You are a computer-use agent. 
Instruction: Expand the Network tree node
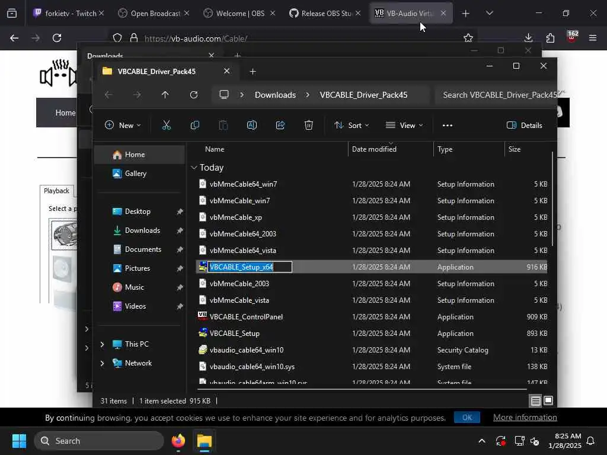click(x=102, y=363)
